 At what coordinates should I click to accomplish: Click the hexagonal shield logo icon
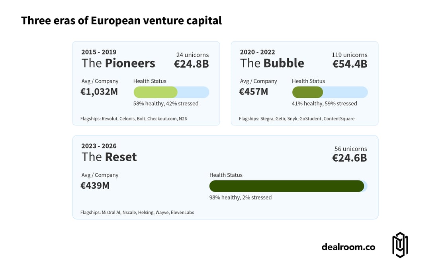click(x=400, y=245)
